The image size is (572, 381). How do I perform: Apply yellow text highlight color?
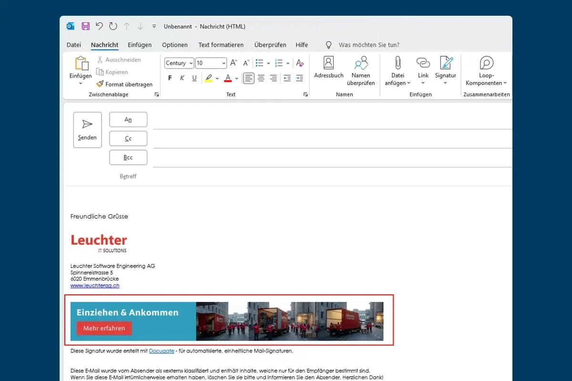(208, 78)
